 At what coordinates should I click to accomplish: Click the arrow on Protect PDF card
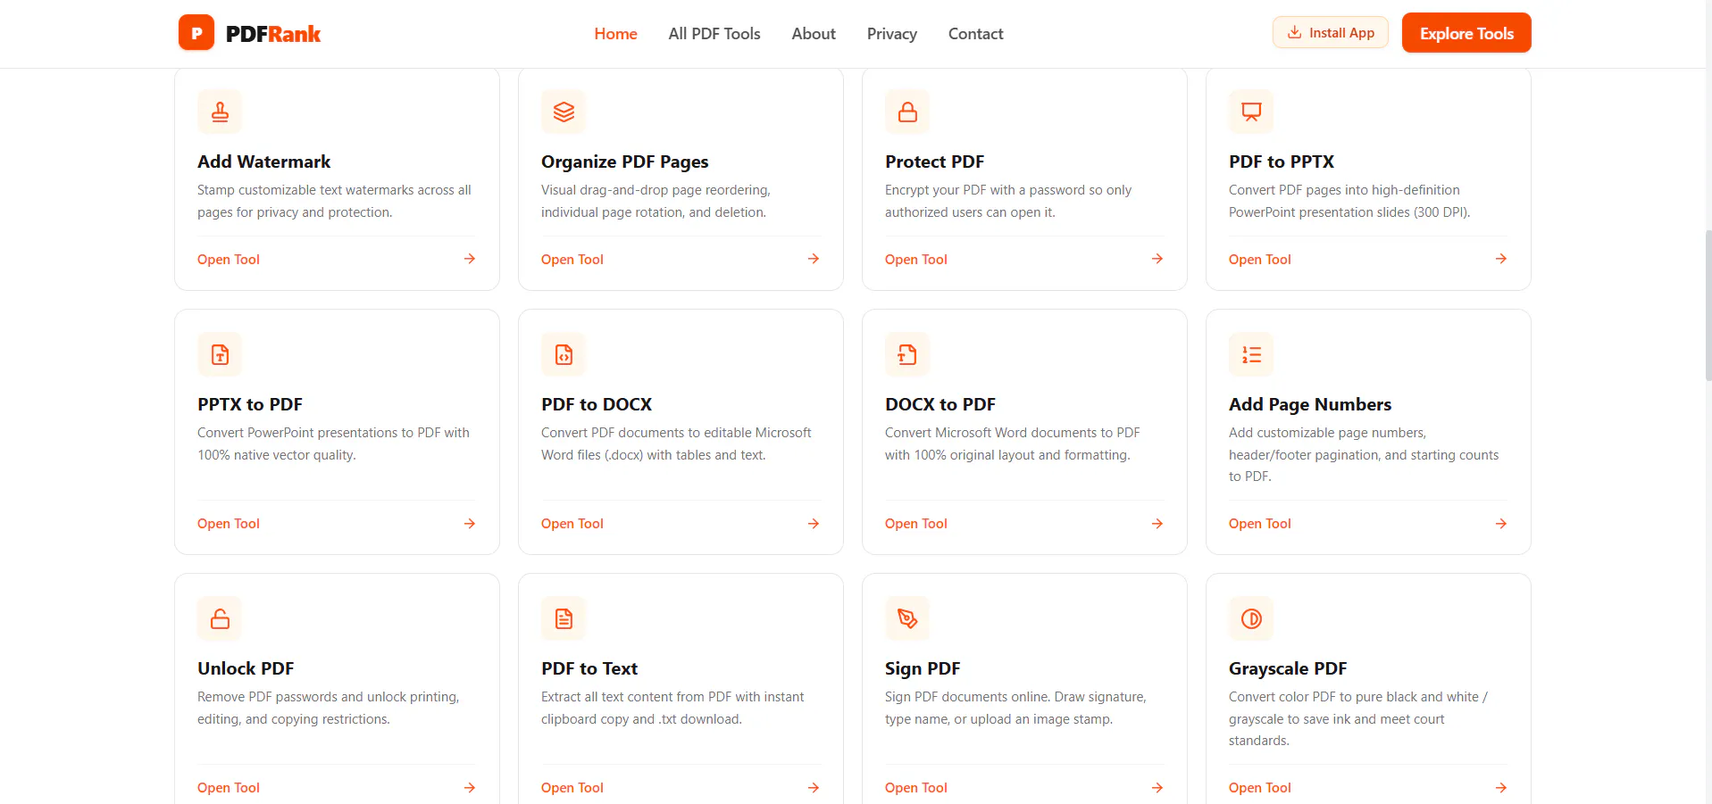1157,259
